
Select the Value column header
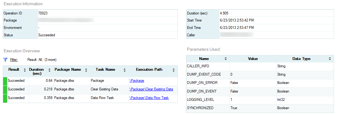(x=253, y=59)
